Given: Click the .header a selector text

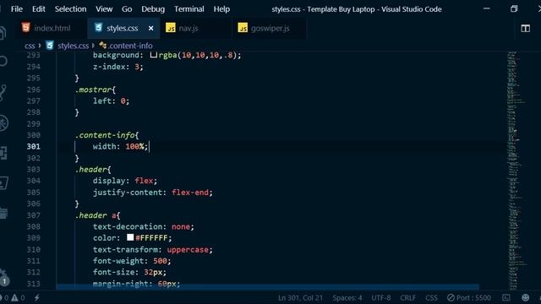Looking at the screenshot, I should point(96,215).
